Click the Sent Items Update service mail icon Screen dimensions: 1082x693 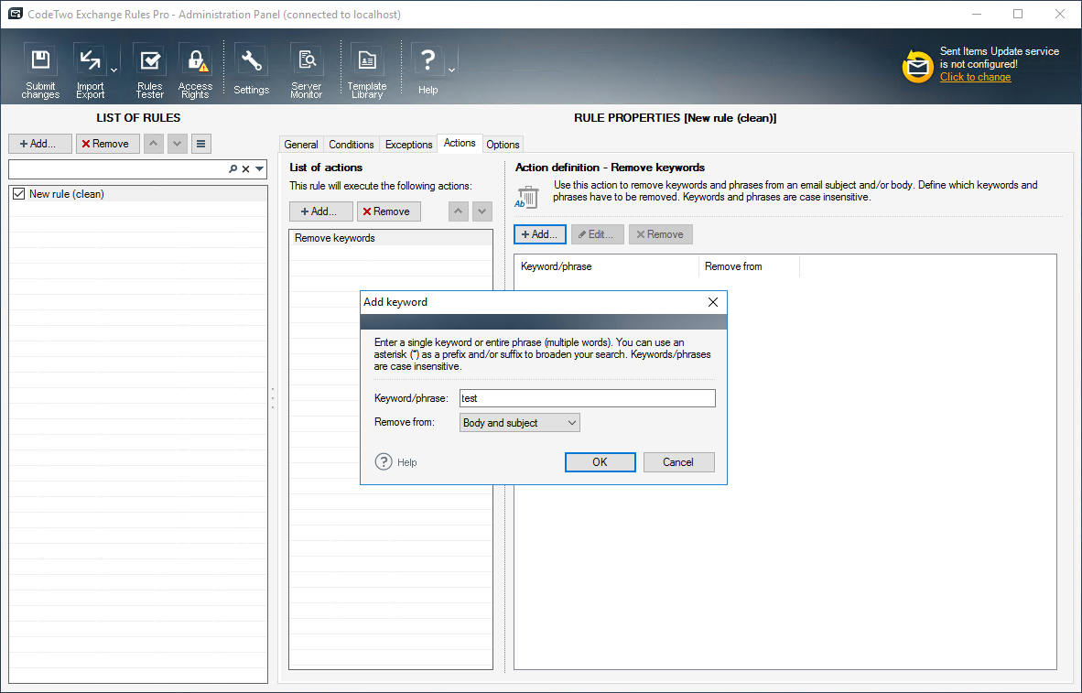[x=918, y=66]
